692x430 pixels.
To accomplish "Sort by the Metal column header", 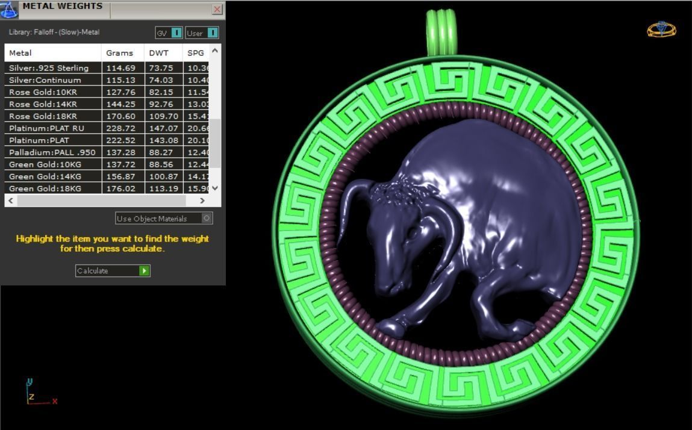I will [53, 52].
